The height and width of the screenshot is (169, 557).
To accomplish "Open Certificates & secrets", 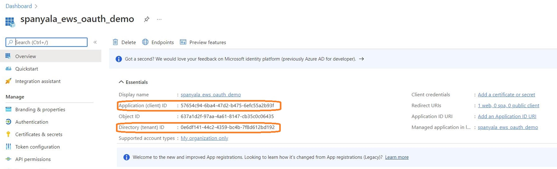I will 39,134.
